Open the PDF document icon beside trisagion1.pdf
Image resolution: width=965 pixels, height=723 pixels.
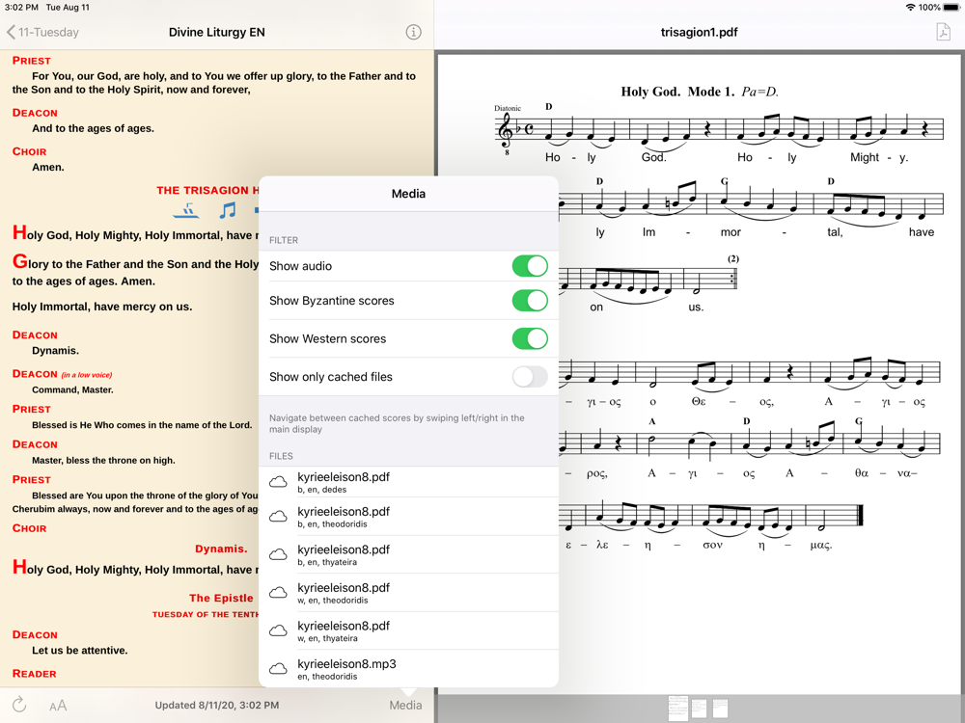click(x=944, y=32)
